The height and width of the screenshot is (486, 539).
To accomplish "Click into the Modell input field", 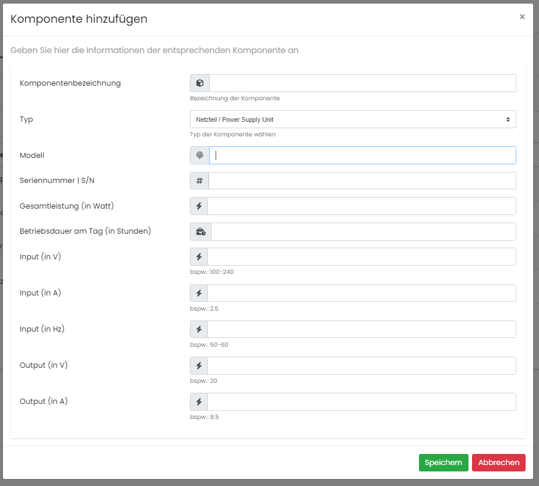I will [362, 156].
